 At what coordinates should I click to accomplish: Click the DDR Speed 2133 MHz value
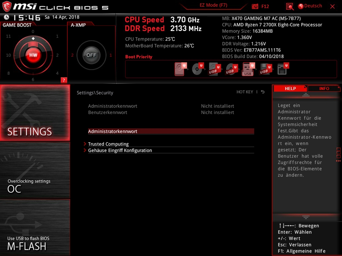tap(186, 29)
